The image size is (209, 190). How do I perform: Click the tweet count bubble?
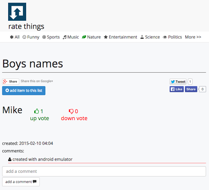pos(190,82)
